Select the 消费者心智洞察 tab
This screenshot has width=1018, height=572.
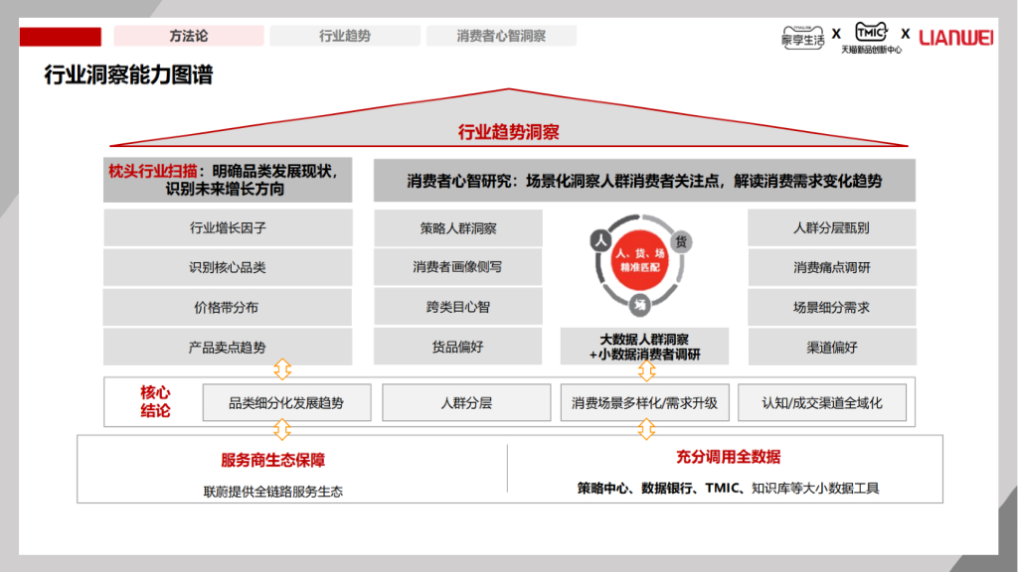pyautogui.click(x=501, y=36)
